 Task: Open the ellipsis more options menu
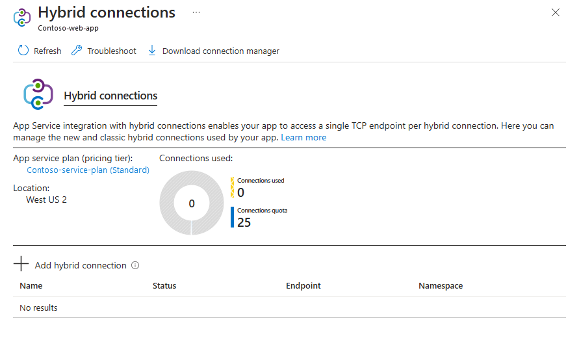(x=196, y=12)
